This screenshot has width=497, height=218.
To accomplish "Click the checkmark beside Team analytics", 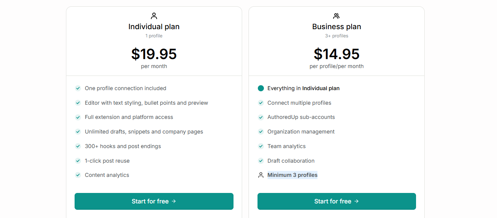I will tap(261, 146).
